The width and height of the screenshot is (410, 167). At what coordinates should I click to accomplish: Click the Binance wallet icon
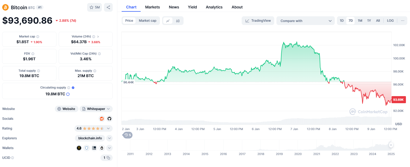click(x=79, y=148)
